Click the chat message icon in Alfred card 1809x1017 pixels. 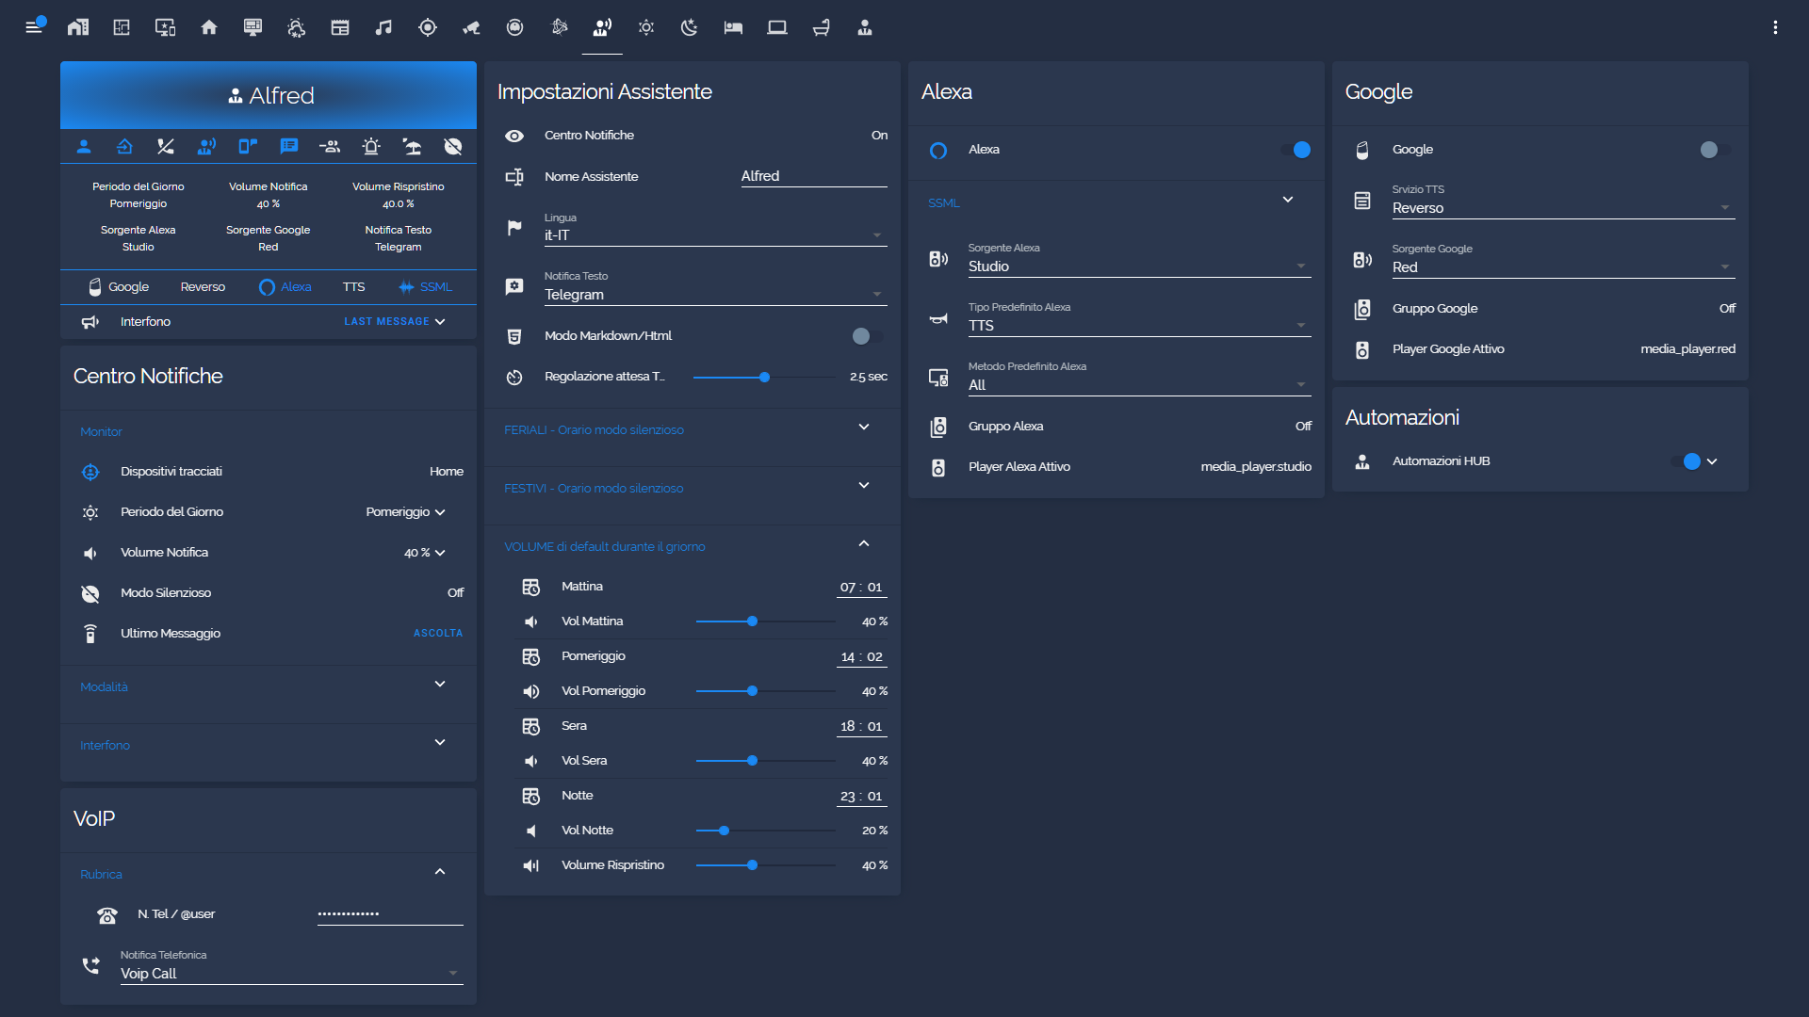click(289, 146)
